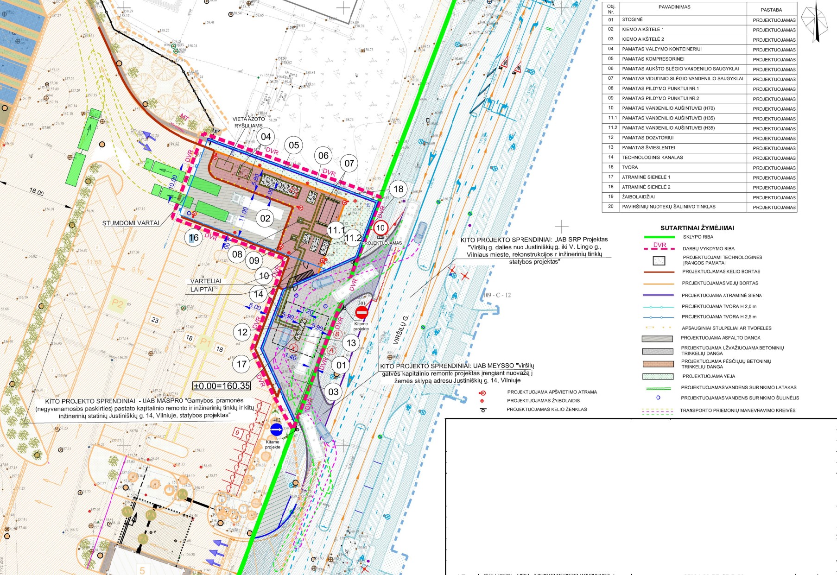Click the blue directional arrow sign 402
The height and width of the screenshot is (575, 837).
(x=276, y=430)
